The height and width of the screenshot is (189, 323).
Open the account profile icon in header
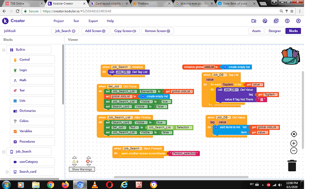[302, 21]
